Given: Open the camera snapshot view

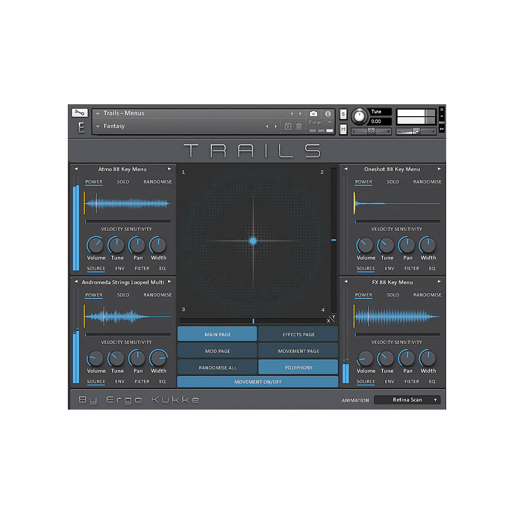Looking at the screenshot, I should [x=314, y=114].
